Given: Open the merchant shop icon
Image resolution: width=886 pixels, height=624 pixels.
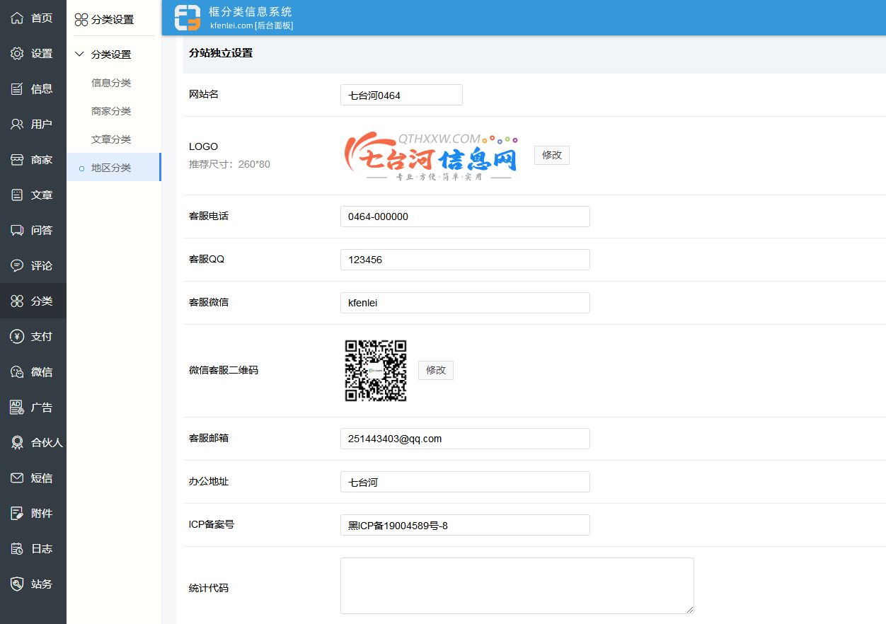Looking at the screenshot, I should pyautogui.click(x=17, y=160).
